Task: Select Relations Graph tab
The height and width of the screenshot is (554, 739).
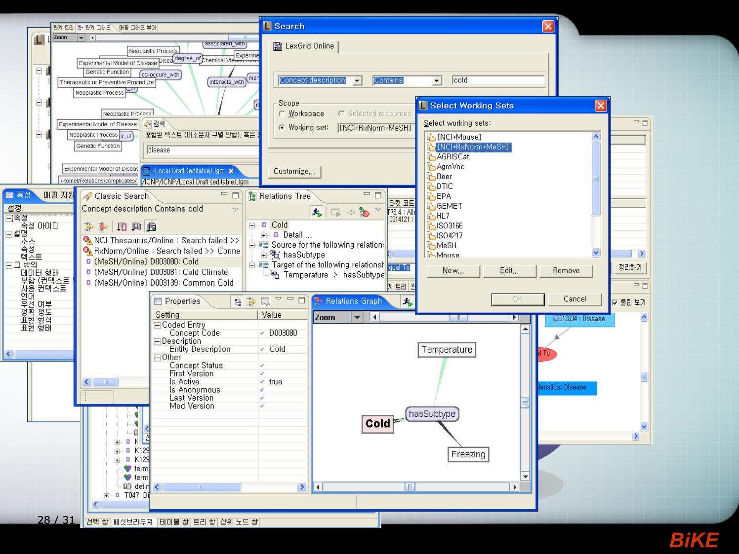Action: click(x=348, y=301)
